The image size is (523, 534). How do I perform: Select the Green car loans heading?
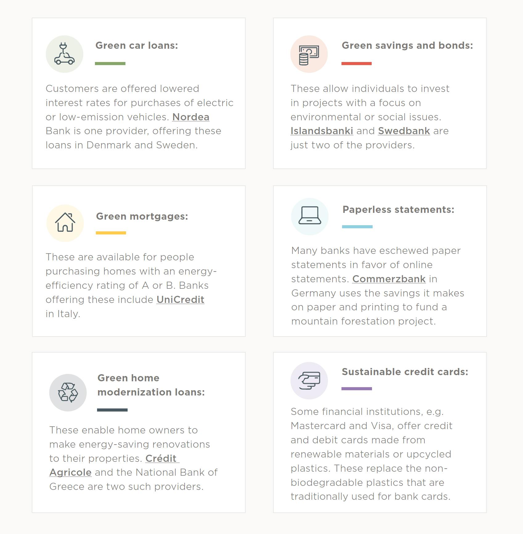(137, 45)
